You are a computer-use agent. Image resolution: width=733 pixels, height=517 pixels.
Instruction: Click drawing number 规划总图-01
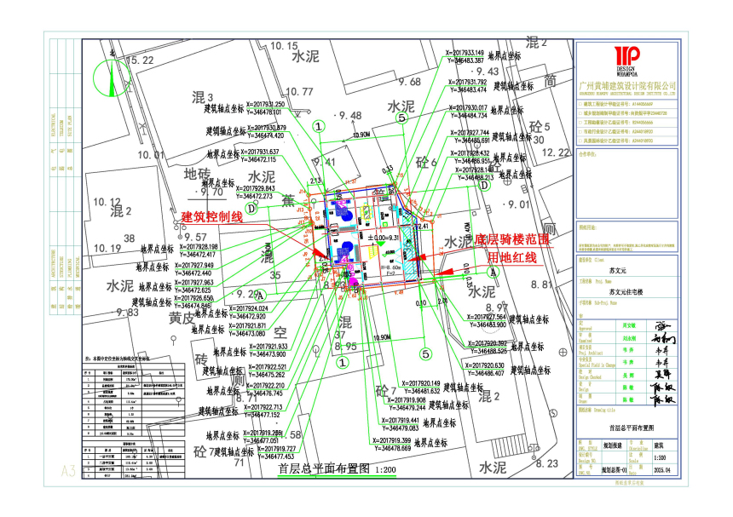click(614, 469)
